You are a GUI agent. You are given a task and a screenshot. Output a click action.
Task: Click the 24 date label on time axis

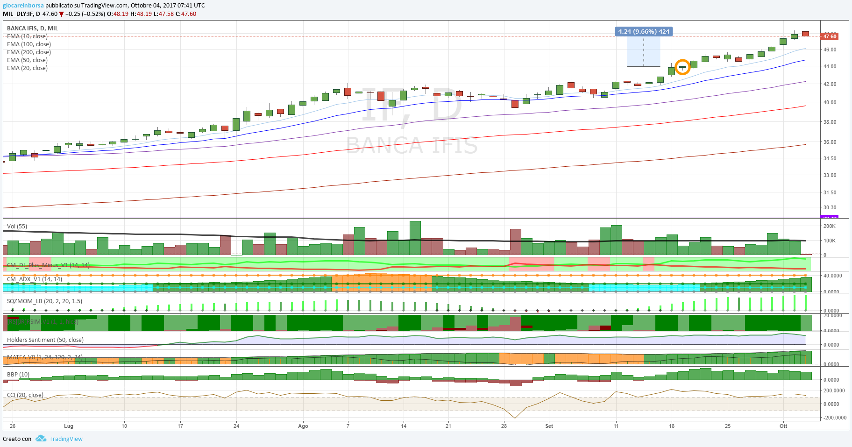(236, 426)
